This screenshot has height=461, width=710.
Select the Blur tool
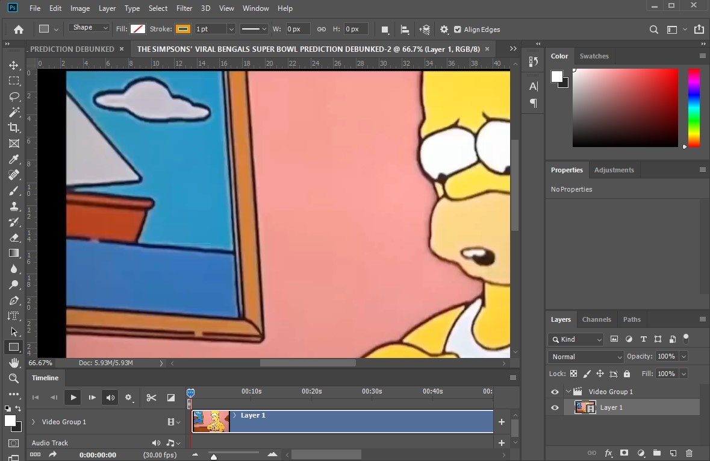(x=14, y=269)
